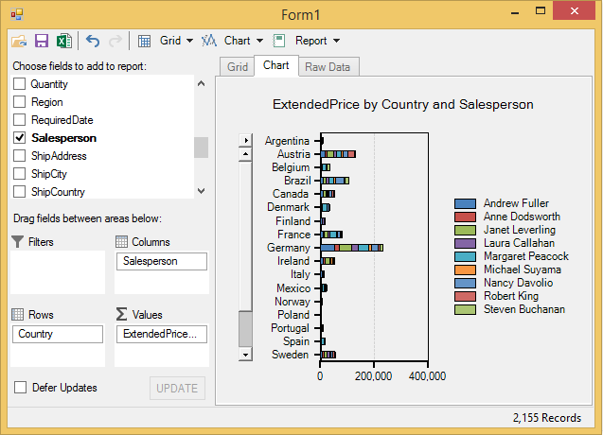This screenshot has height=435, width=603.
Task: Click the purple Save icon
Action: 42,41
